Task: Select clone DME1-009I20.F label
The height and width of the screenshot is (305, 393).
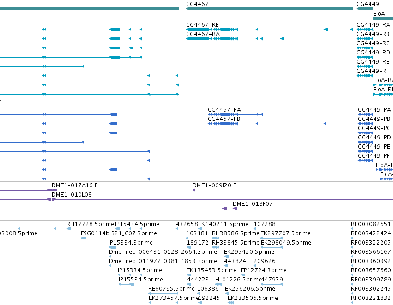Action: point(214,185)
